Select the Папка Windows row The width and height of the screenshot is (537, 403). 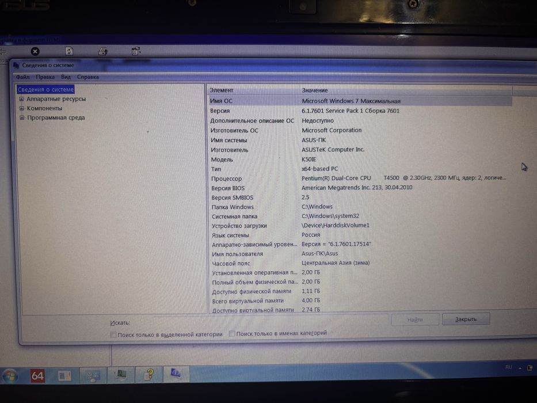click(360, 207)
